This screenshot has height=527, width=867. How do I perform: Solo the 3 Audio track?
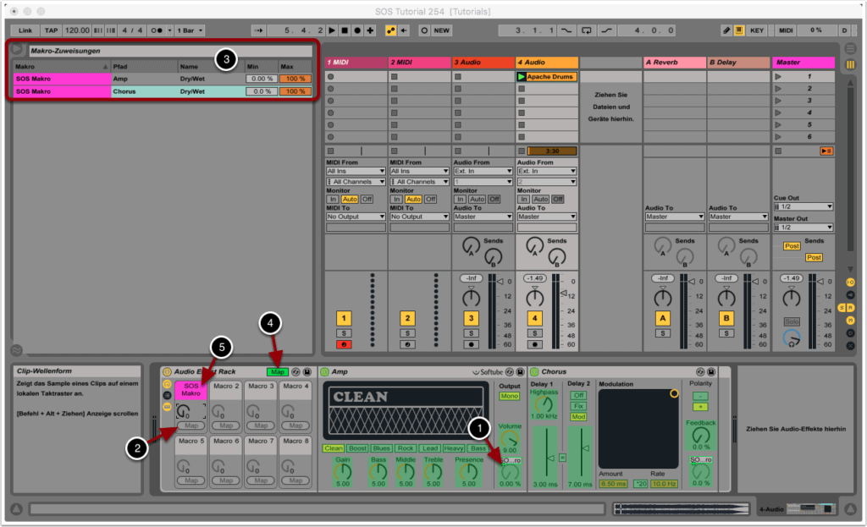(x=471, y=333)
